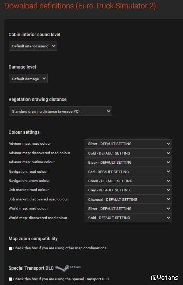This screenshot has width=183, height=285.
Task: Click the 'using the Special Transport DLC' label text
Action: tap(61, 279)
